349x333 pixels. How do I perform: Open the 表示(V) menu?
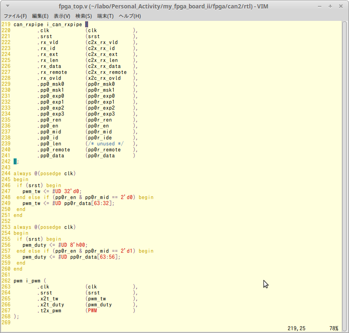(62, 16)
